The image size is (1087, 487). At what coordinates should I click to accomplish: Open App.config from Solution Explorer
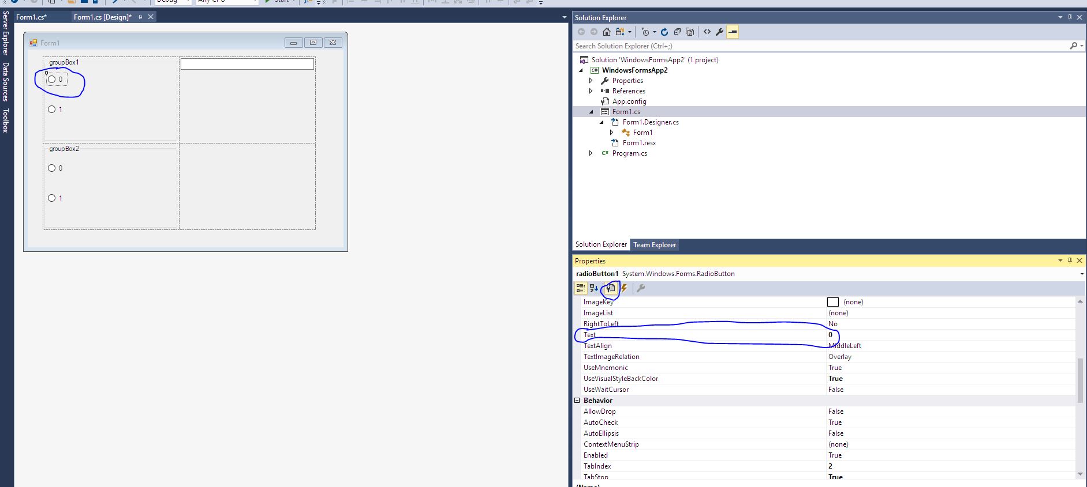coord(629,101)
